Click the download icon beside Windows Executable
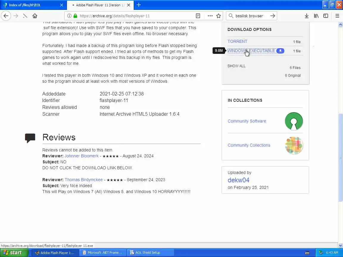This screenshot has height=257, width=343. (x=280, y=51)
